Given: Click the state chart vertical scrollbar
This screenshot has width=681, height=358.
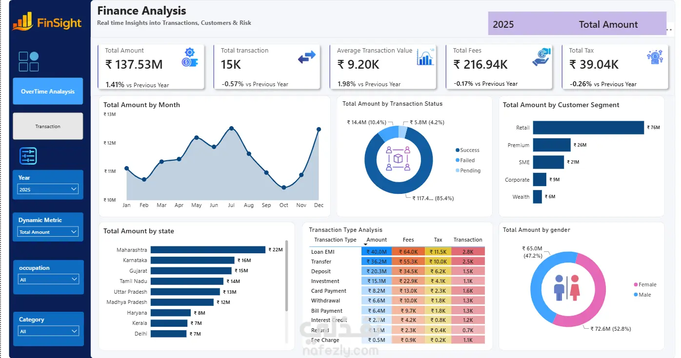Looking at the screenshot, I should coord(286,276).
